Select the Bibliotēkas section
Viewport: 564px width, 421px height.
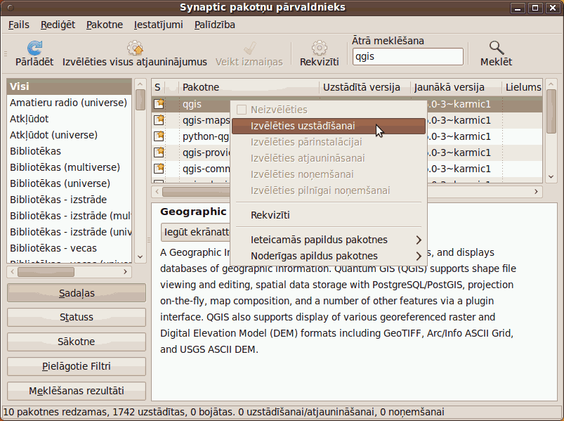69,151
